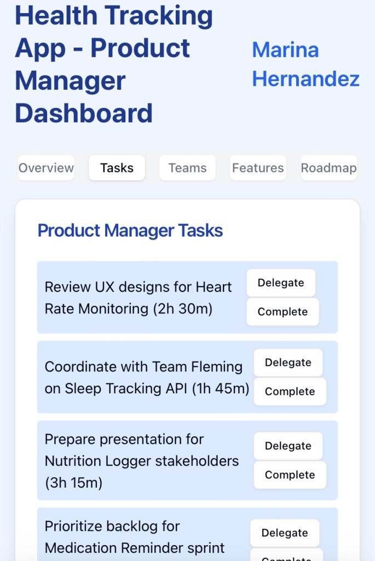Screen dimensions: 375x561
Task: Click the Marina Hernandez user name
Action: 305,65
